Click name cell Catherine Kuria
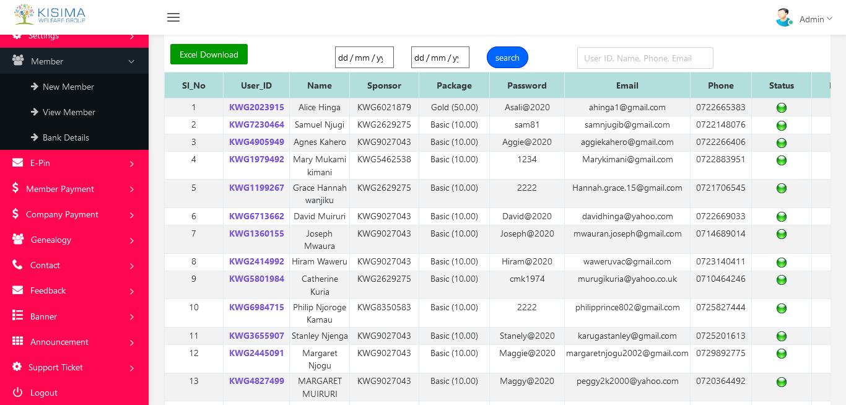Screen dimensions: 846x405 (320, 285)
